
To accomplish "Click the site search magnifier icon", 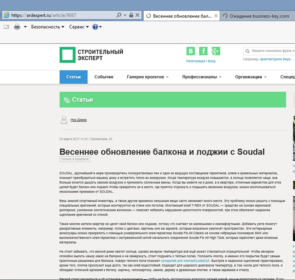I will click(x=247, y=51).
